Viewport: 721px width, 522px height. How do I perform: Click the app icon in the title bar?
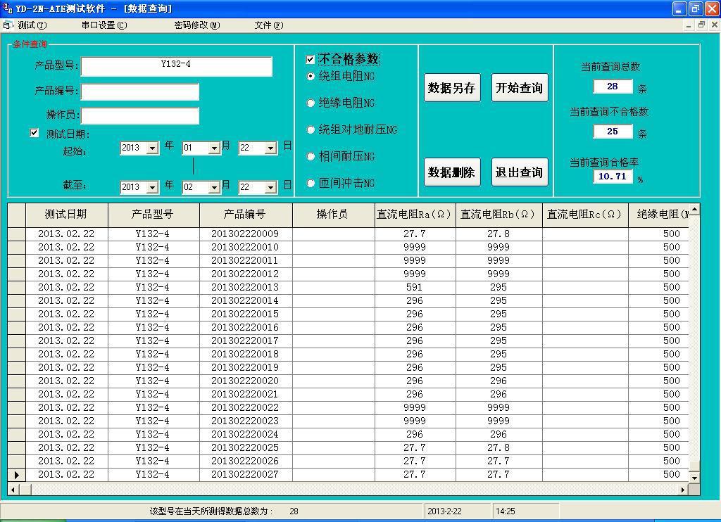[8, 8]
